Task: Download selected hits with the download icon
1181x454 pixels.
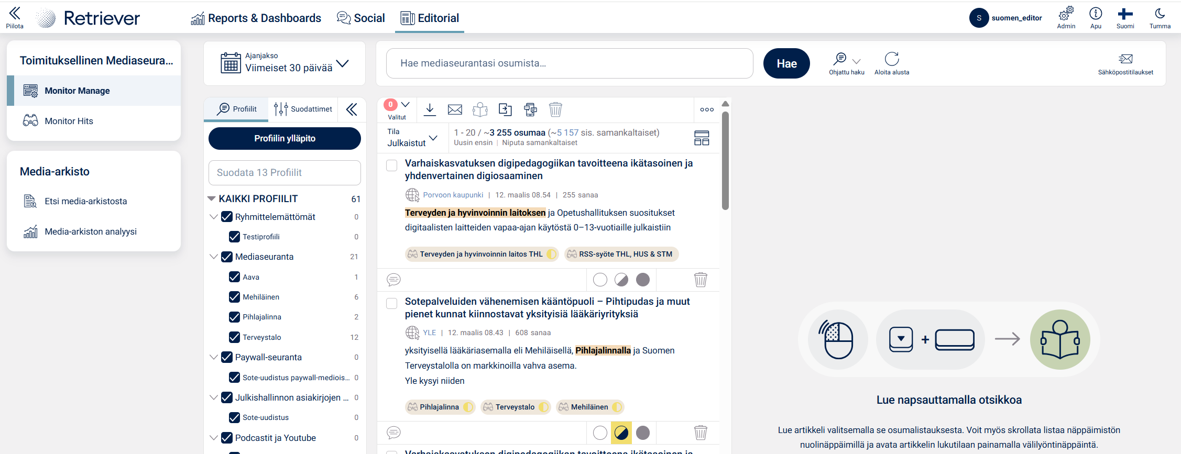Action: click(430, 109)
